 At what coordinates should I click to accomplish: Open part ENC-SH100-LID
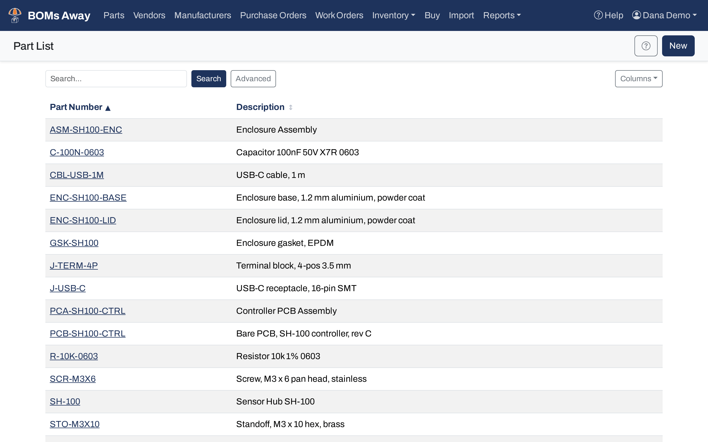83,220
